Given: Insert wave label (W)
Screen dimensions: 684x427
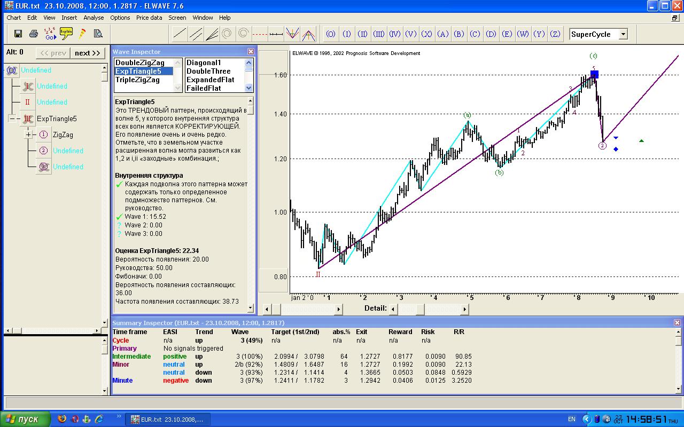Looking at the screenshot, I should 523,34.
